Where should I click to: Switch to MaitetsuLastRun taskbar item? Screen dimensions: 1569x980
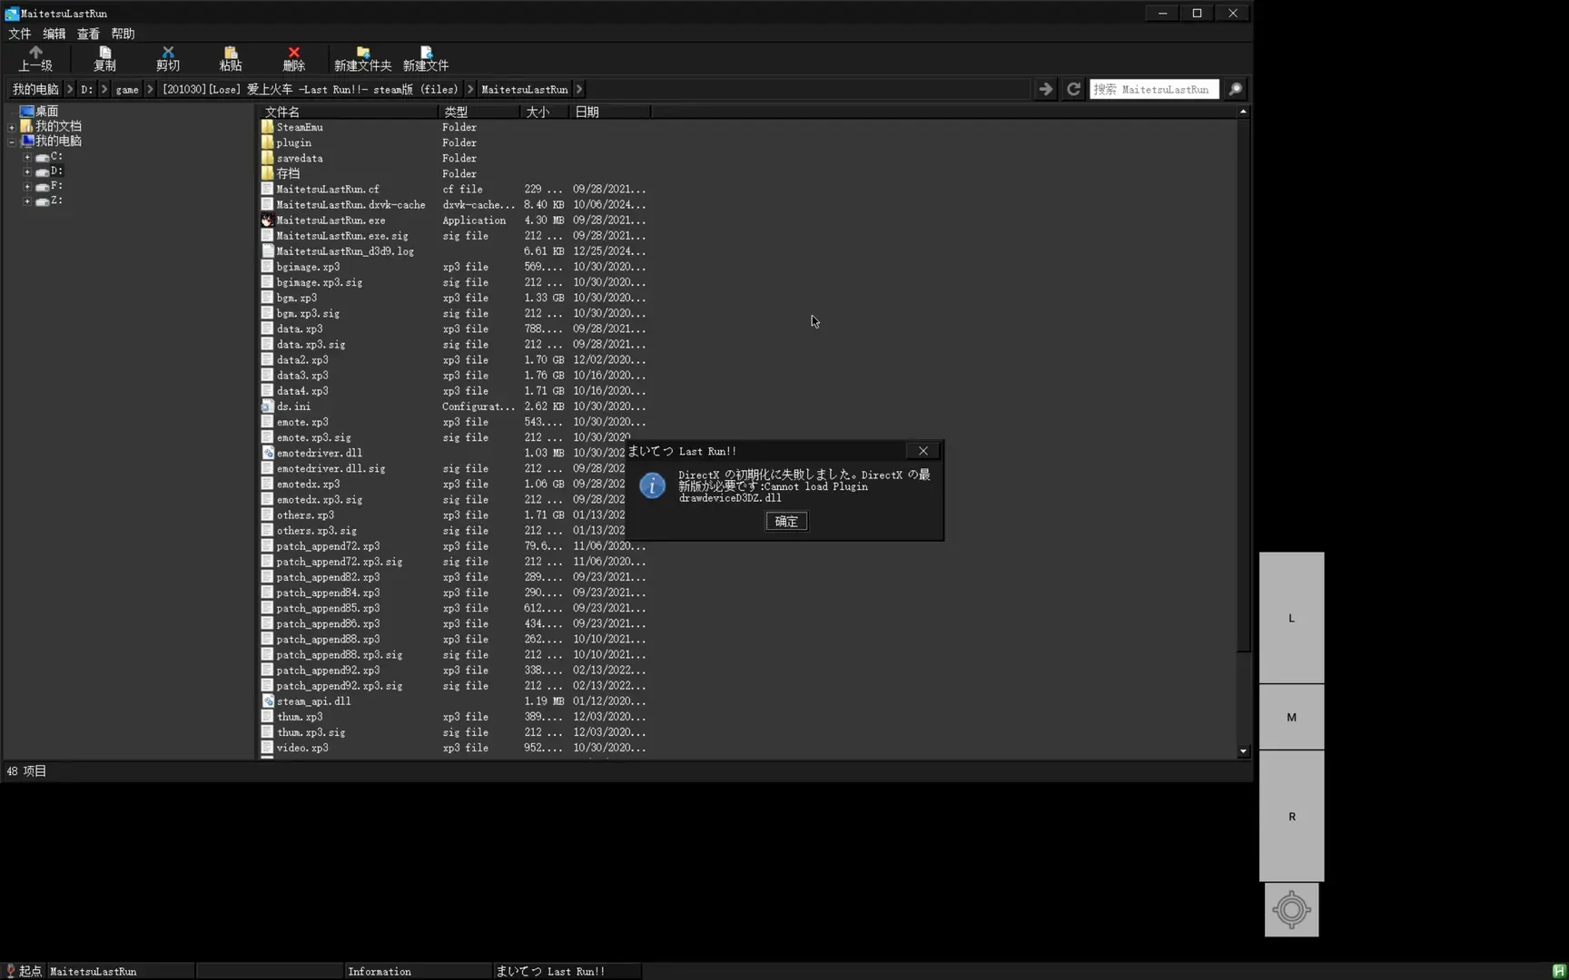(121, 971)
